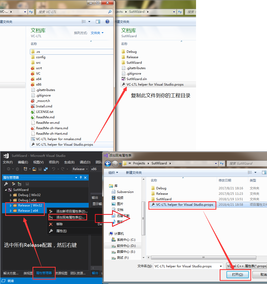Click 新建文件夹 in property sheet dialog

point(134,173)
